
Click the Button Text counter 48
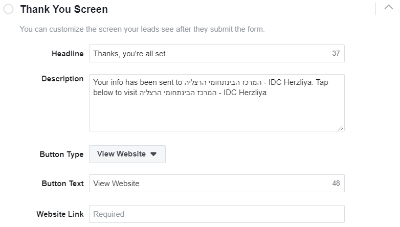pyautogui.click(x=336, y=183)
